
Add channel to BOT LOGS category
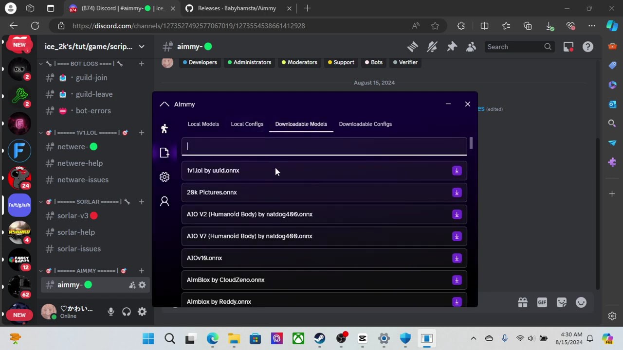click(x=141, y=64)
